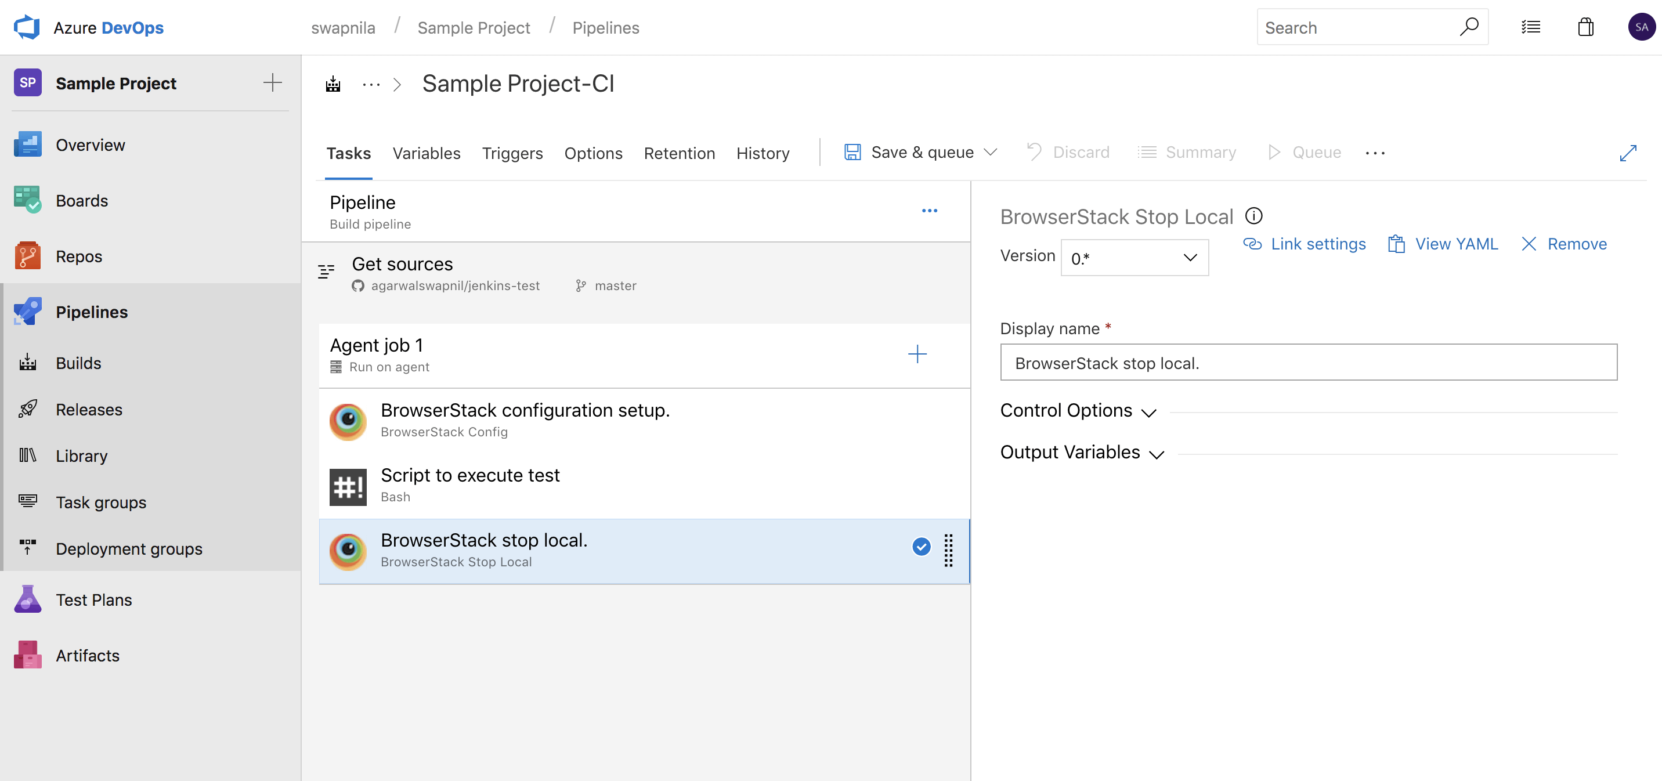Expand the Save & queue dropdown arrow

click(992, 152)
